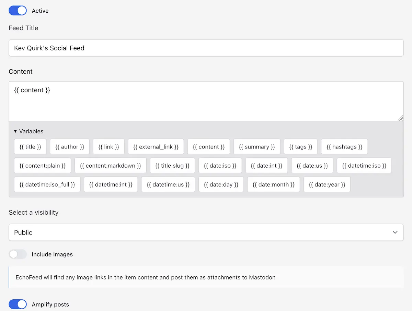This screenshot has width=412, height=311.
Task: Collapse the Variables disclosure section
Action: [x=29, y=131]
